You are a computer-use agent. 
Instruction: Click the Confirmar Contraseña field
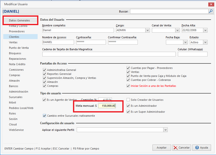tap(123, 42)
